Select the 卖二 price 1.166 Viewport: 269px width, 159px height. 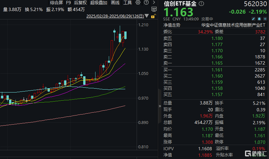point(217,57)
